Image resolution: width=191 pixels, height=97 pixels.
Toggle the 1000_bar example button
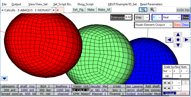point(63,90)
